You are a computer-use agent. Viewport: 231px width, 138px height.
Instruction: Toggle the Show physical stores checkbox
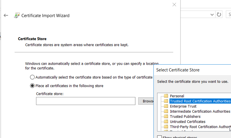tap(159, 137)
